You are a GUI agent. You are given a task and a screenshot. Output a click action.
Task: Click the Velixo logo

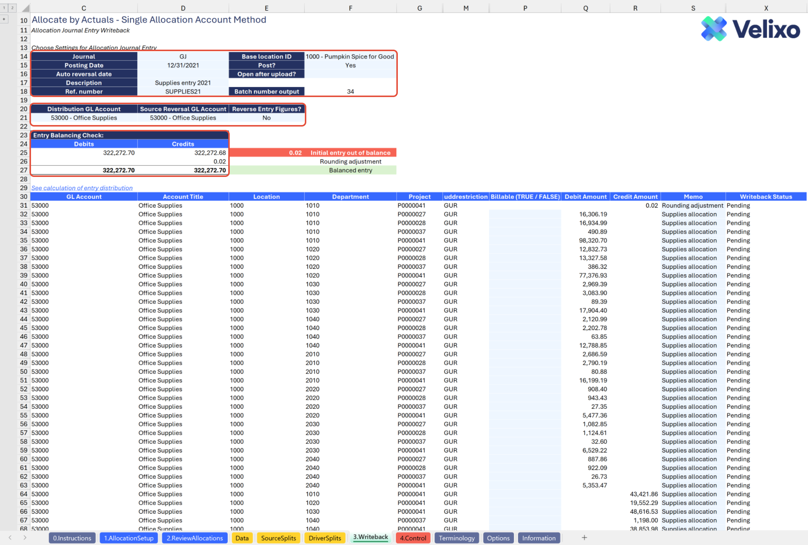pos(750,29)
